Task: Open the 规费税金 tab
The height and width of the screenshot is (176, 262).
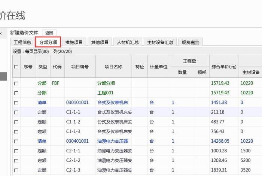Action: [x=190, y=42]
